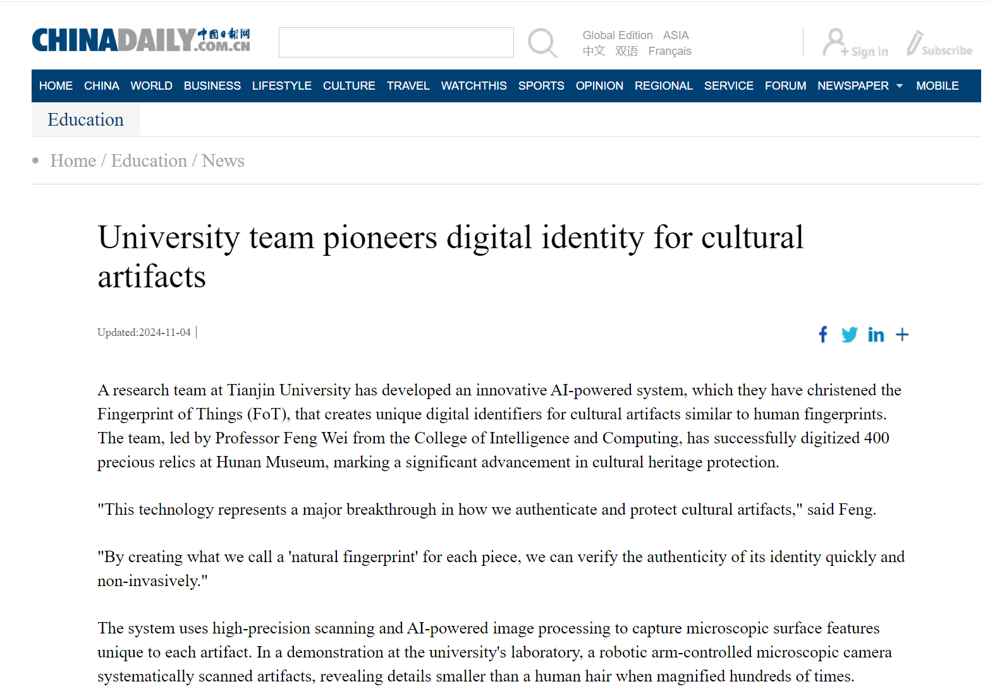
Task: Switch to Français language edition
Action: click(669, 51)
